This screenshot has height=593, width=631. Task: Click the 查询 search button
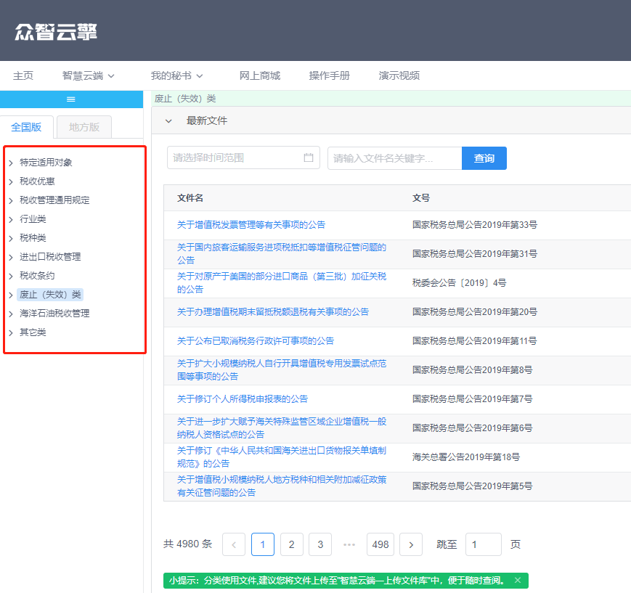click(484, 158)
